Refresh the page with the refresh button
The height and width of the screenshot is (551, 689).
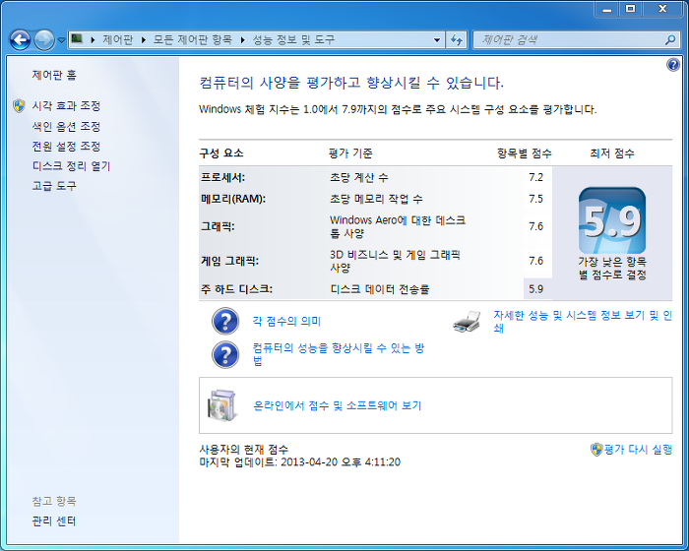[x=457, y=40]
